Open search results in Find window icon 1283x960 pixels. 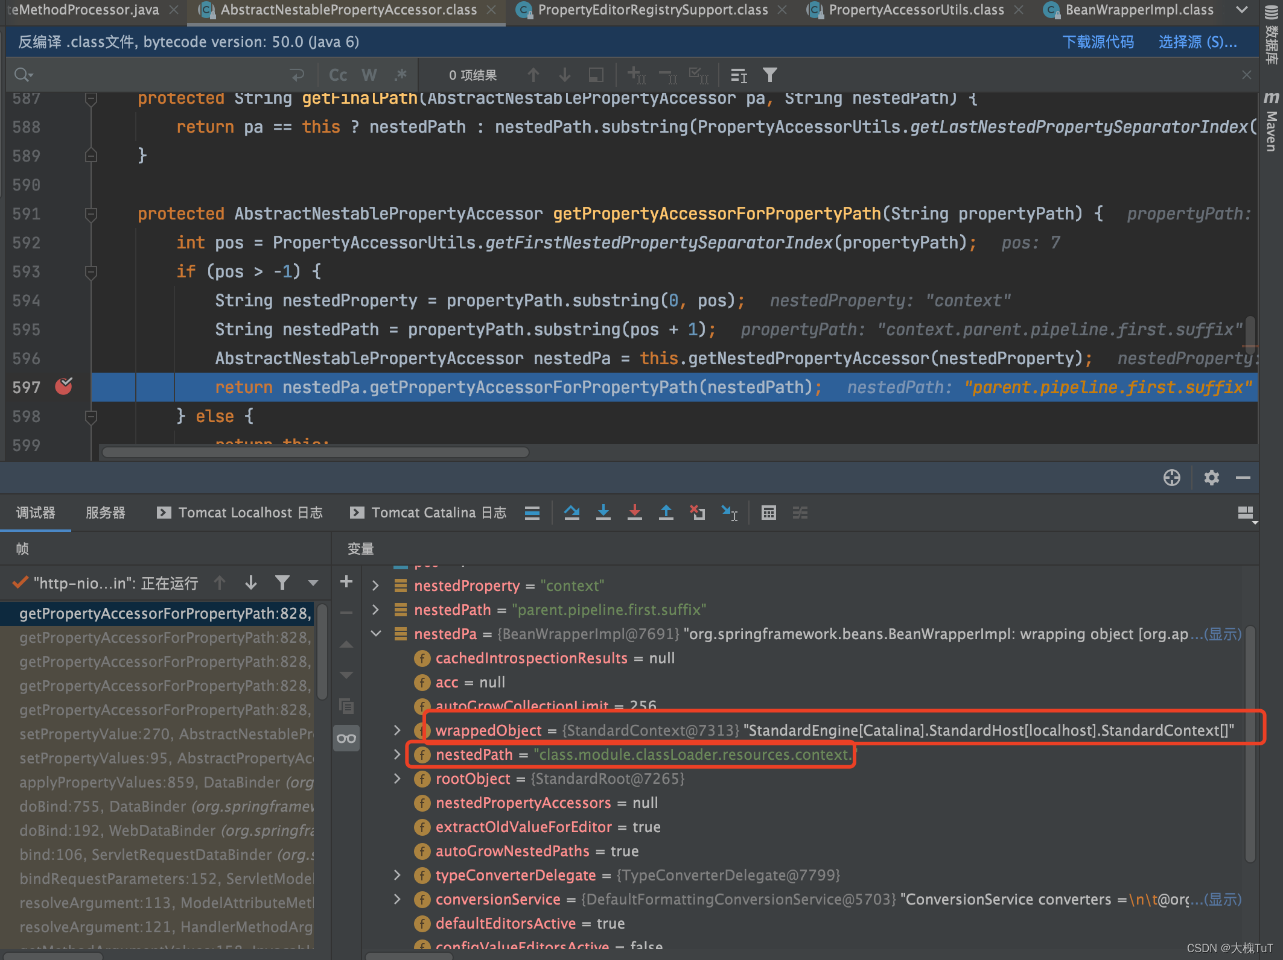pos(596,75)
